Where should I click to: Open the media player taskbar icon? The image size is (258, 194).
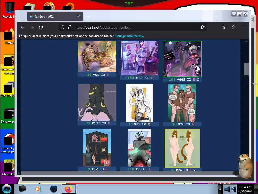tap(38, 189)
